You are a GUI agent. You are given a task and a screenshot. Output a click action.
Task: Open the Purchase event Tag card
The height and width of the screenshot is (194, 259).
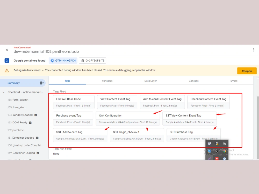(x=73, y=118)
